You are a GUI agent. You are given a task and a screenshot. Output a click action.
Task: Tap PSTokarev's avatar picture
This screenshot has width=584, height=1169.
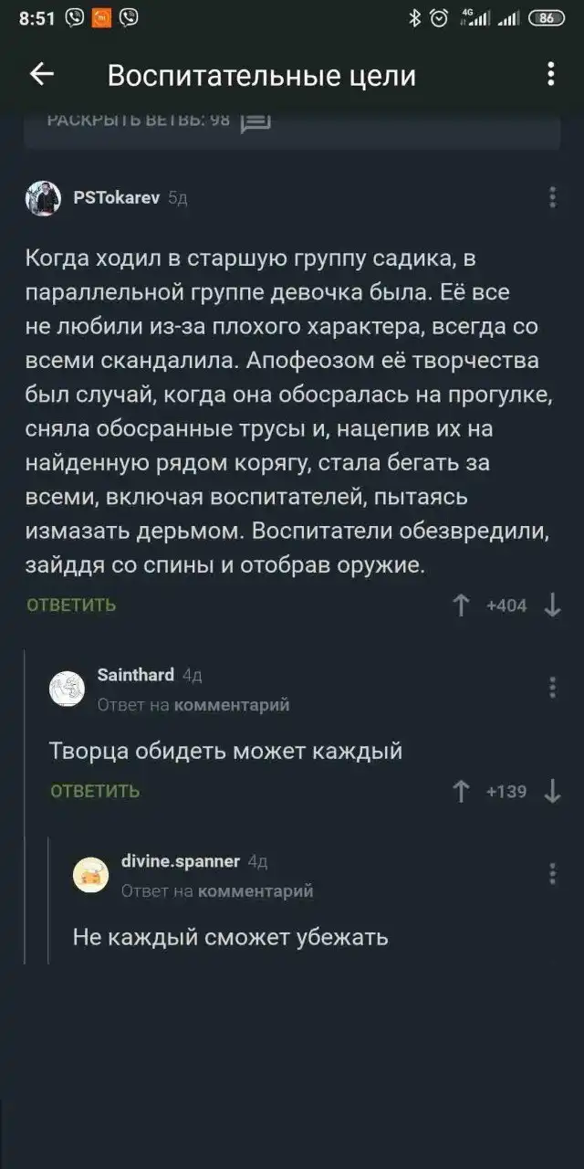pyautogui.click(x=43, y=198)
